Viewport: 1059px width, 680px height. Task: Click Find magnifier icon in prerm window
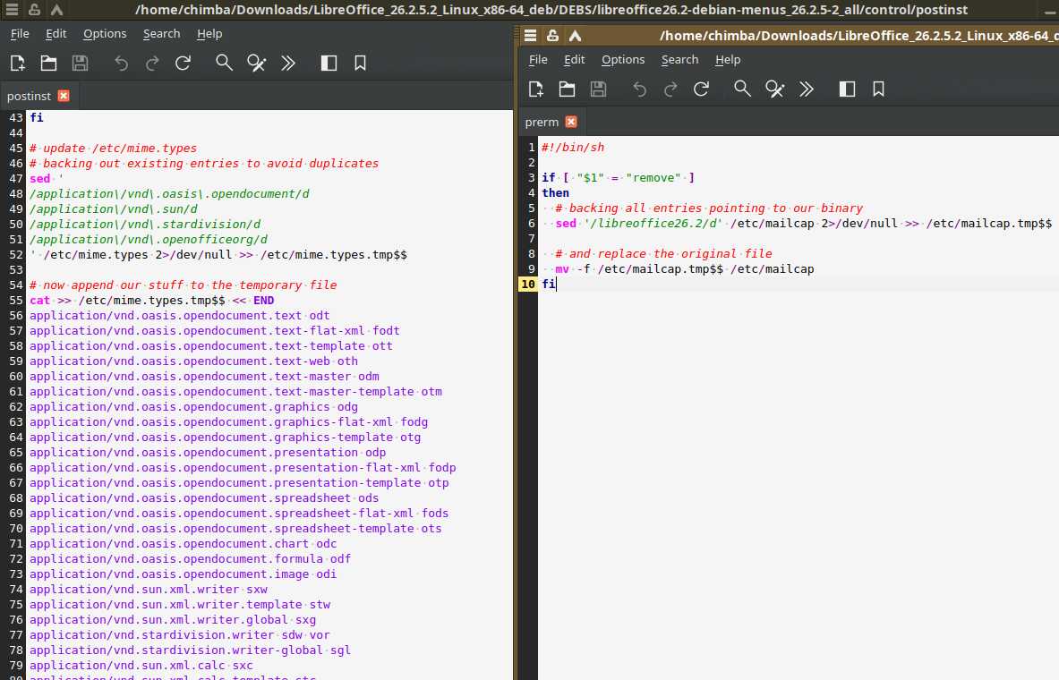point(742,89)
